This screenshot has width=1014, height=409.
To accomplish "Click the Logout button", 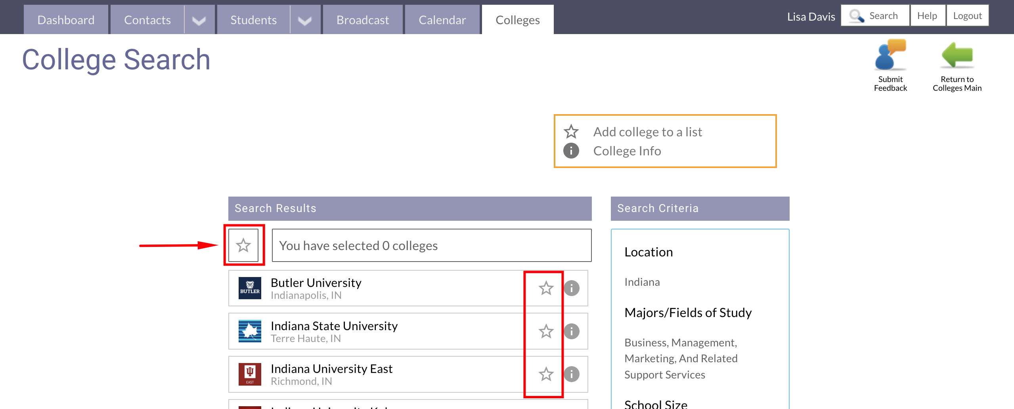I will pos(968,15).
